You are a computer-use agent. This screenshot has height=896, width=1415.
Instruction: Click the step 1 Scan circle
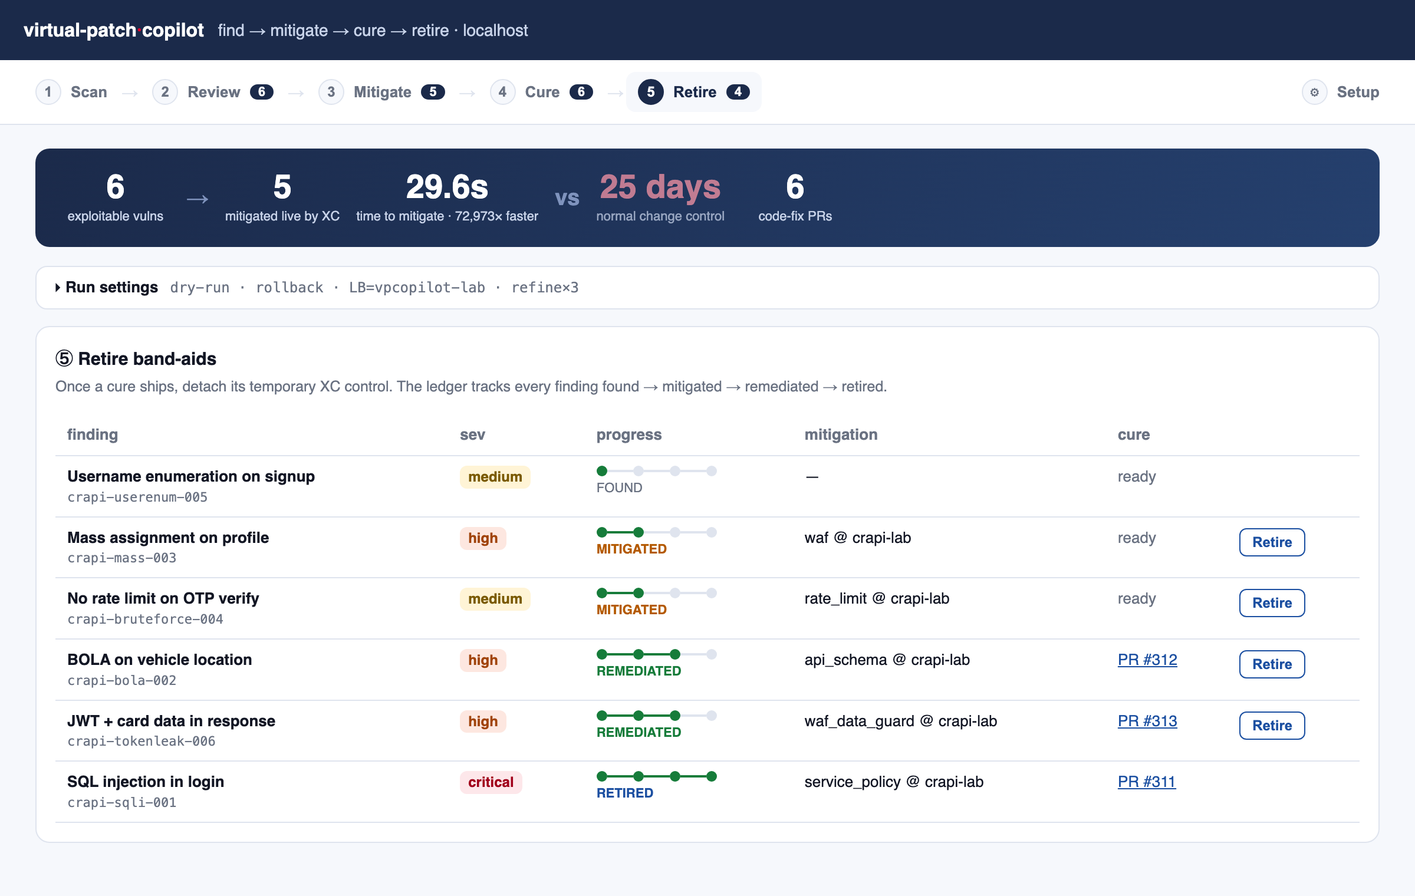(x=48, y=92)
